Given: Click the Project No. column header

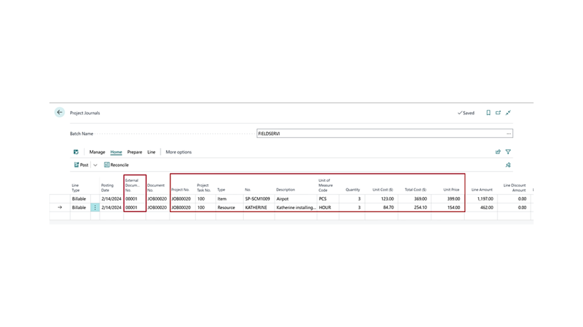Looking at the screenshot, I should (x=180, y=190).
